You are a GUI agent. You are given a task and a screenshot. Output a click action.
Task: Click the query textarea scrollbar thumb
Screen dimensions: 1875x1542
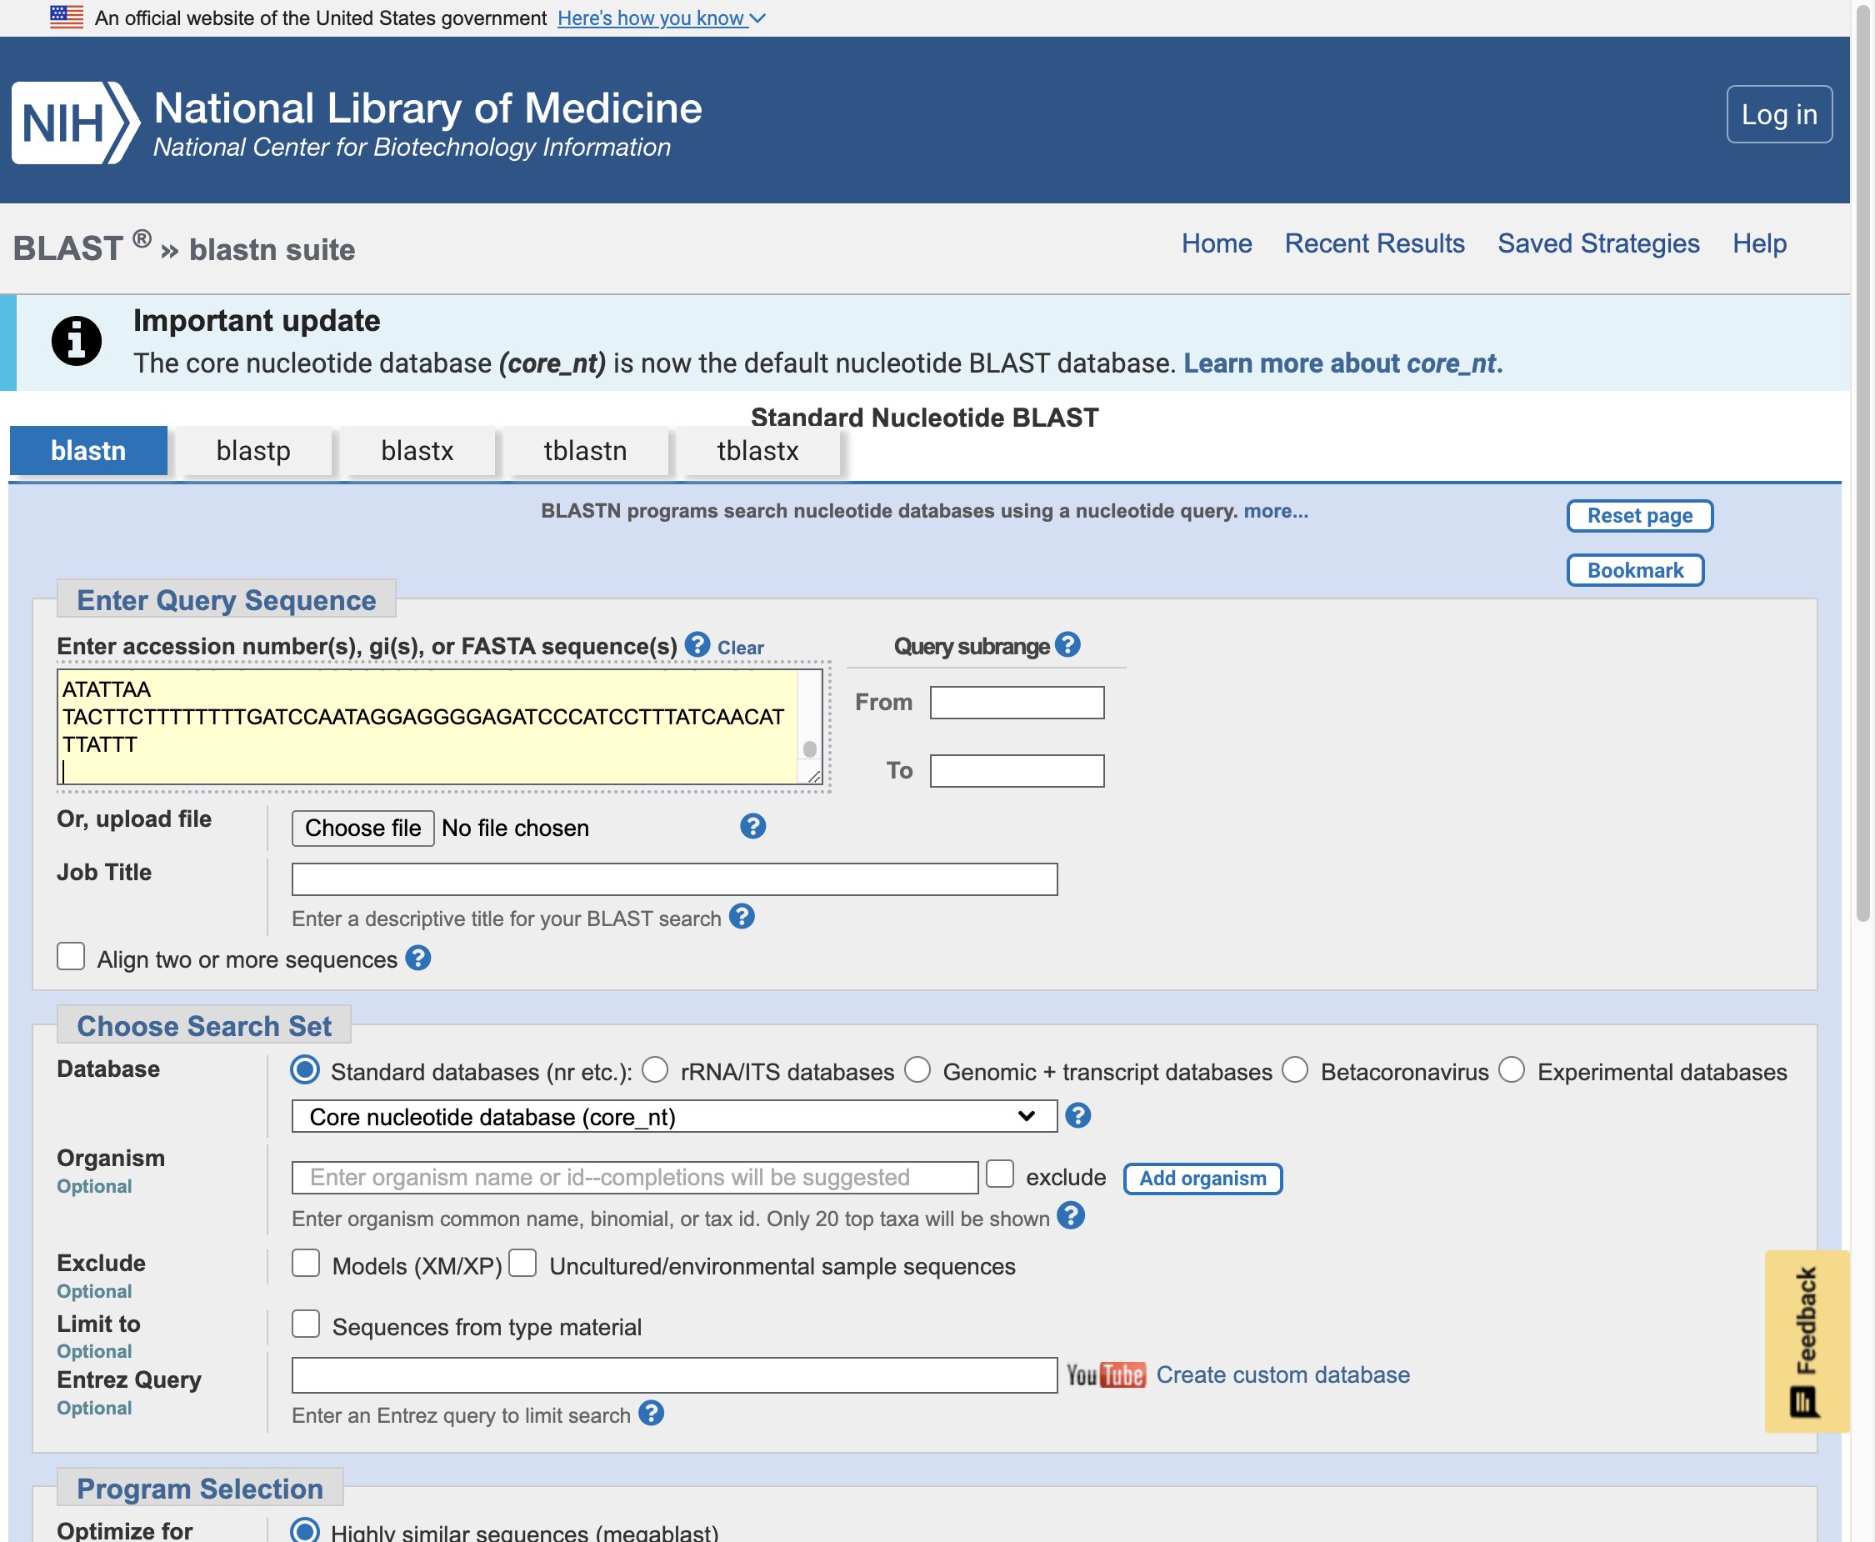coord(809,748)
